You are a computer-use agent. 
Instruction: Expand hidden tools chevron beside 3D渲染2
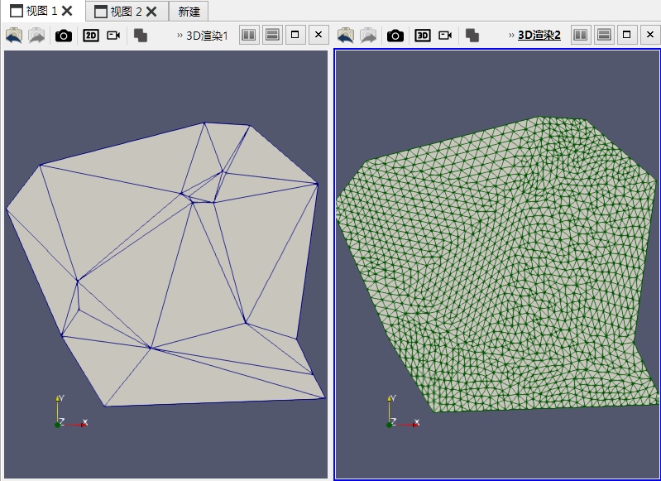click(x=511, y=36)
